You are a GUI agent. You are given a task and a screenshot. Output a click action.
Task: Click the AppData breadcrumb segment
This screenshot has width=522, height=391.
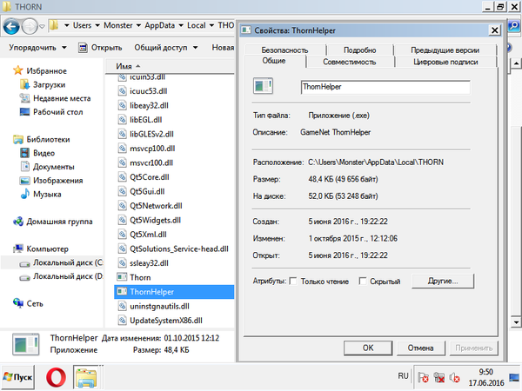click(x=159, y=25)
